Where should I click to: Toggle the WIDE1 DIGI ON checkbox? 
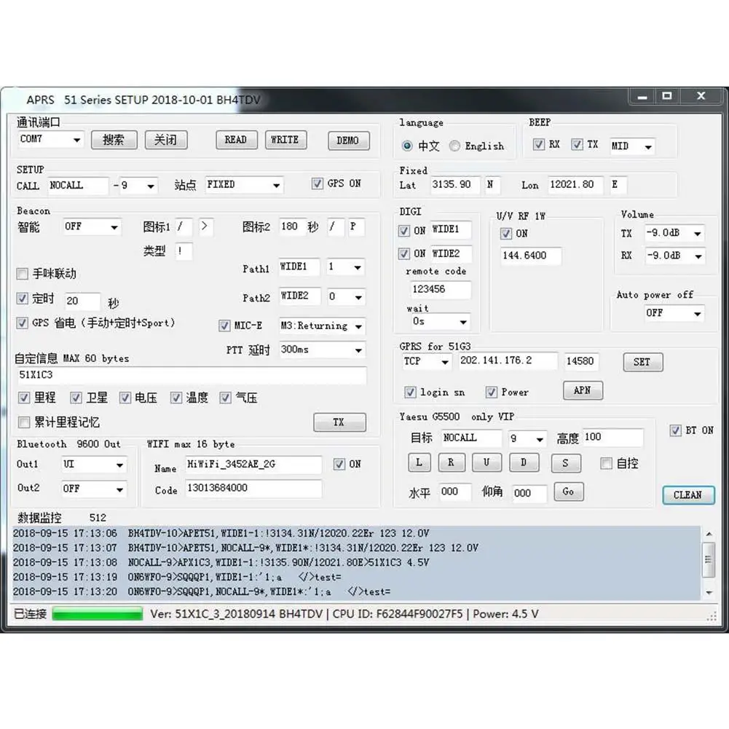(x=404, y=231)
